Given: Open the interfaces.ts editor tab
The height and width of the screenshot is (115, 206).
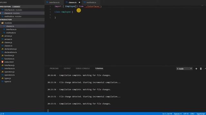Looking at the screenshot, I should pyautogui.click(x=54, y=3).
